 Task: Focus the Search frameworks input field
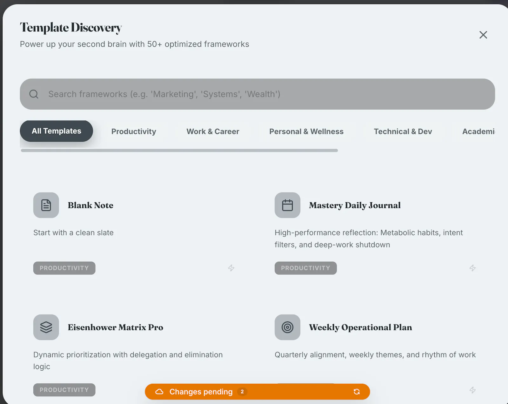[x=257, y=94]
